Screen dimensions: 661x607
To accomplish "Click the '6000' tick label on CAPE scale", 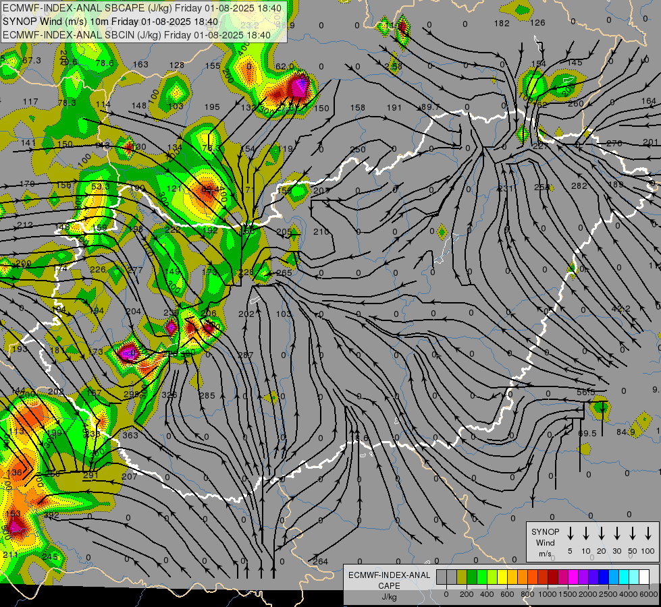I will pyautogui.click(x=648, y=594).
